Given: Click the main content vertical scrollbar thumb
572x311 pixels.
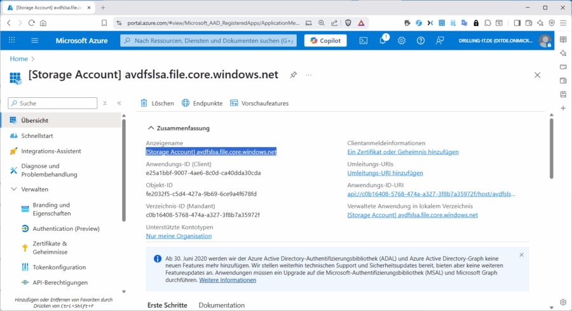Looking at the screenshot, I should point(551,148).
